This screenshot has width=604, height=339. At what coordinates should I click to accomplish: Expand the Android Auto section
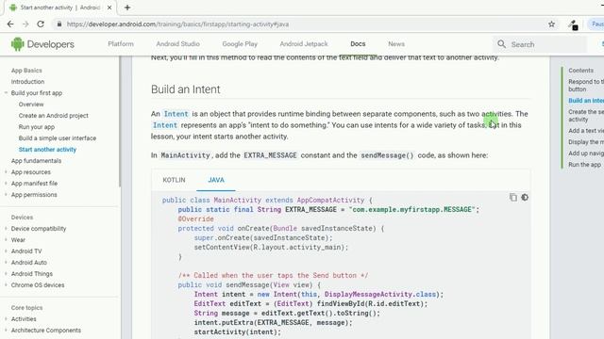pos(6,262)
